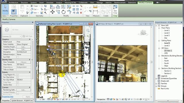The image size is (184, 103).
Task: Select the Move tool
Action: [52, 12]
